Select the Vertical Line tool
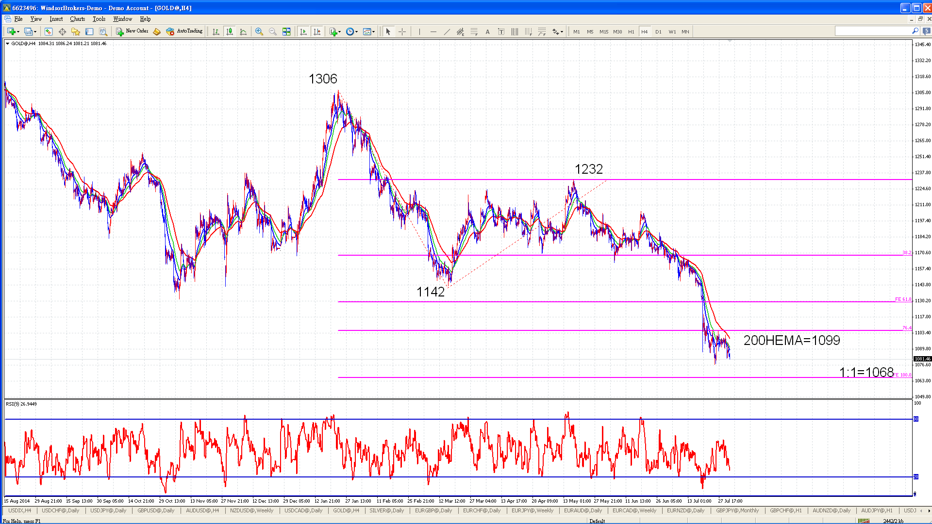 click(419, 32)
